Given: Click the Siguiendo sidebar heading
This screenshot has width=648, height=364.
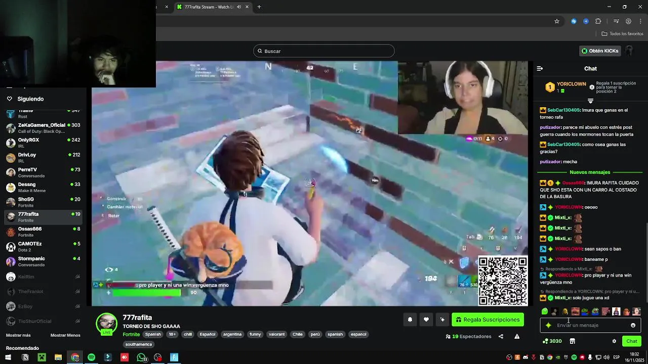Looking at the screenshot, I should (x=30, y=99).
